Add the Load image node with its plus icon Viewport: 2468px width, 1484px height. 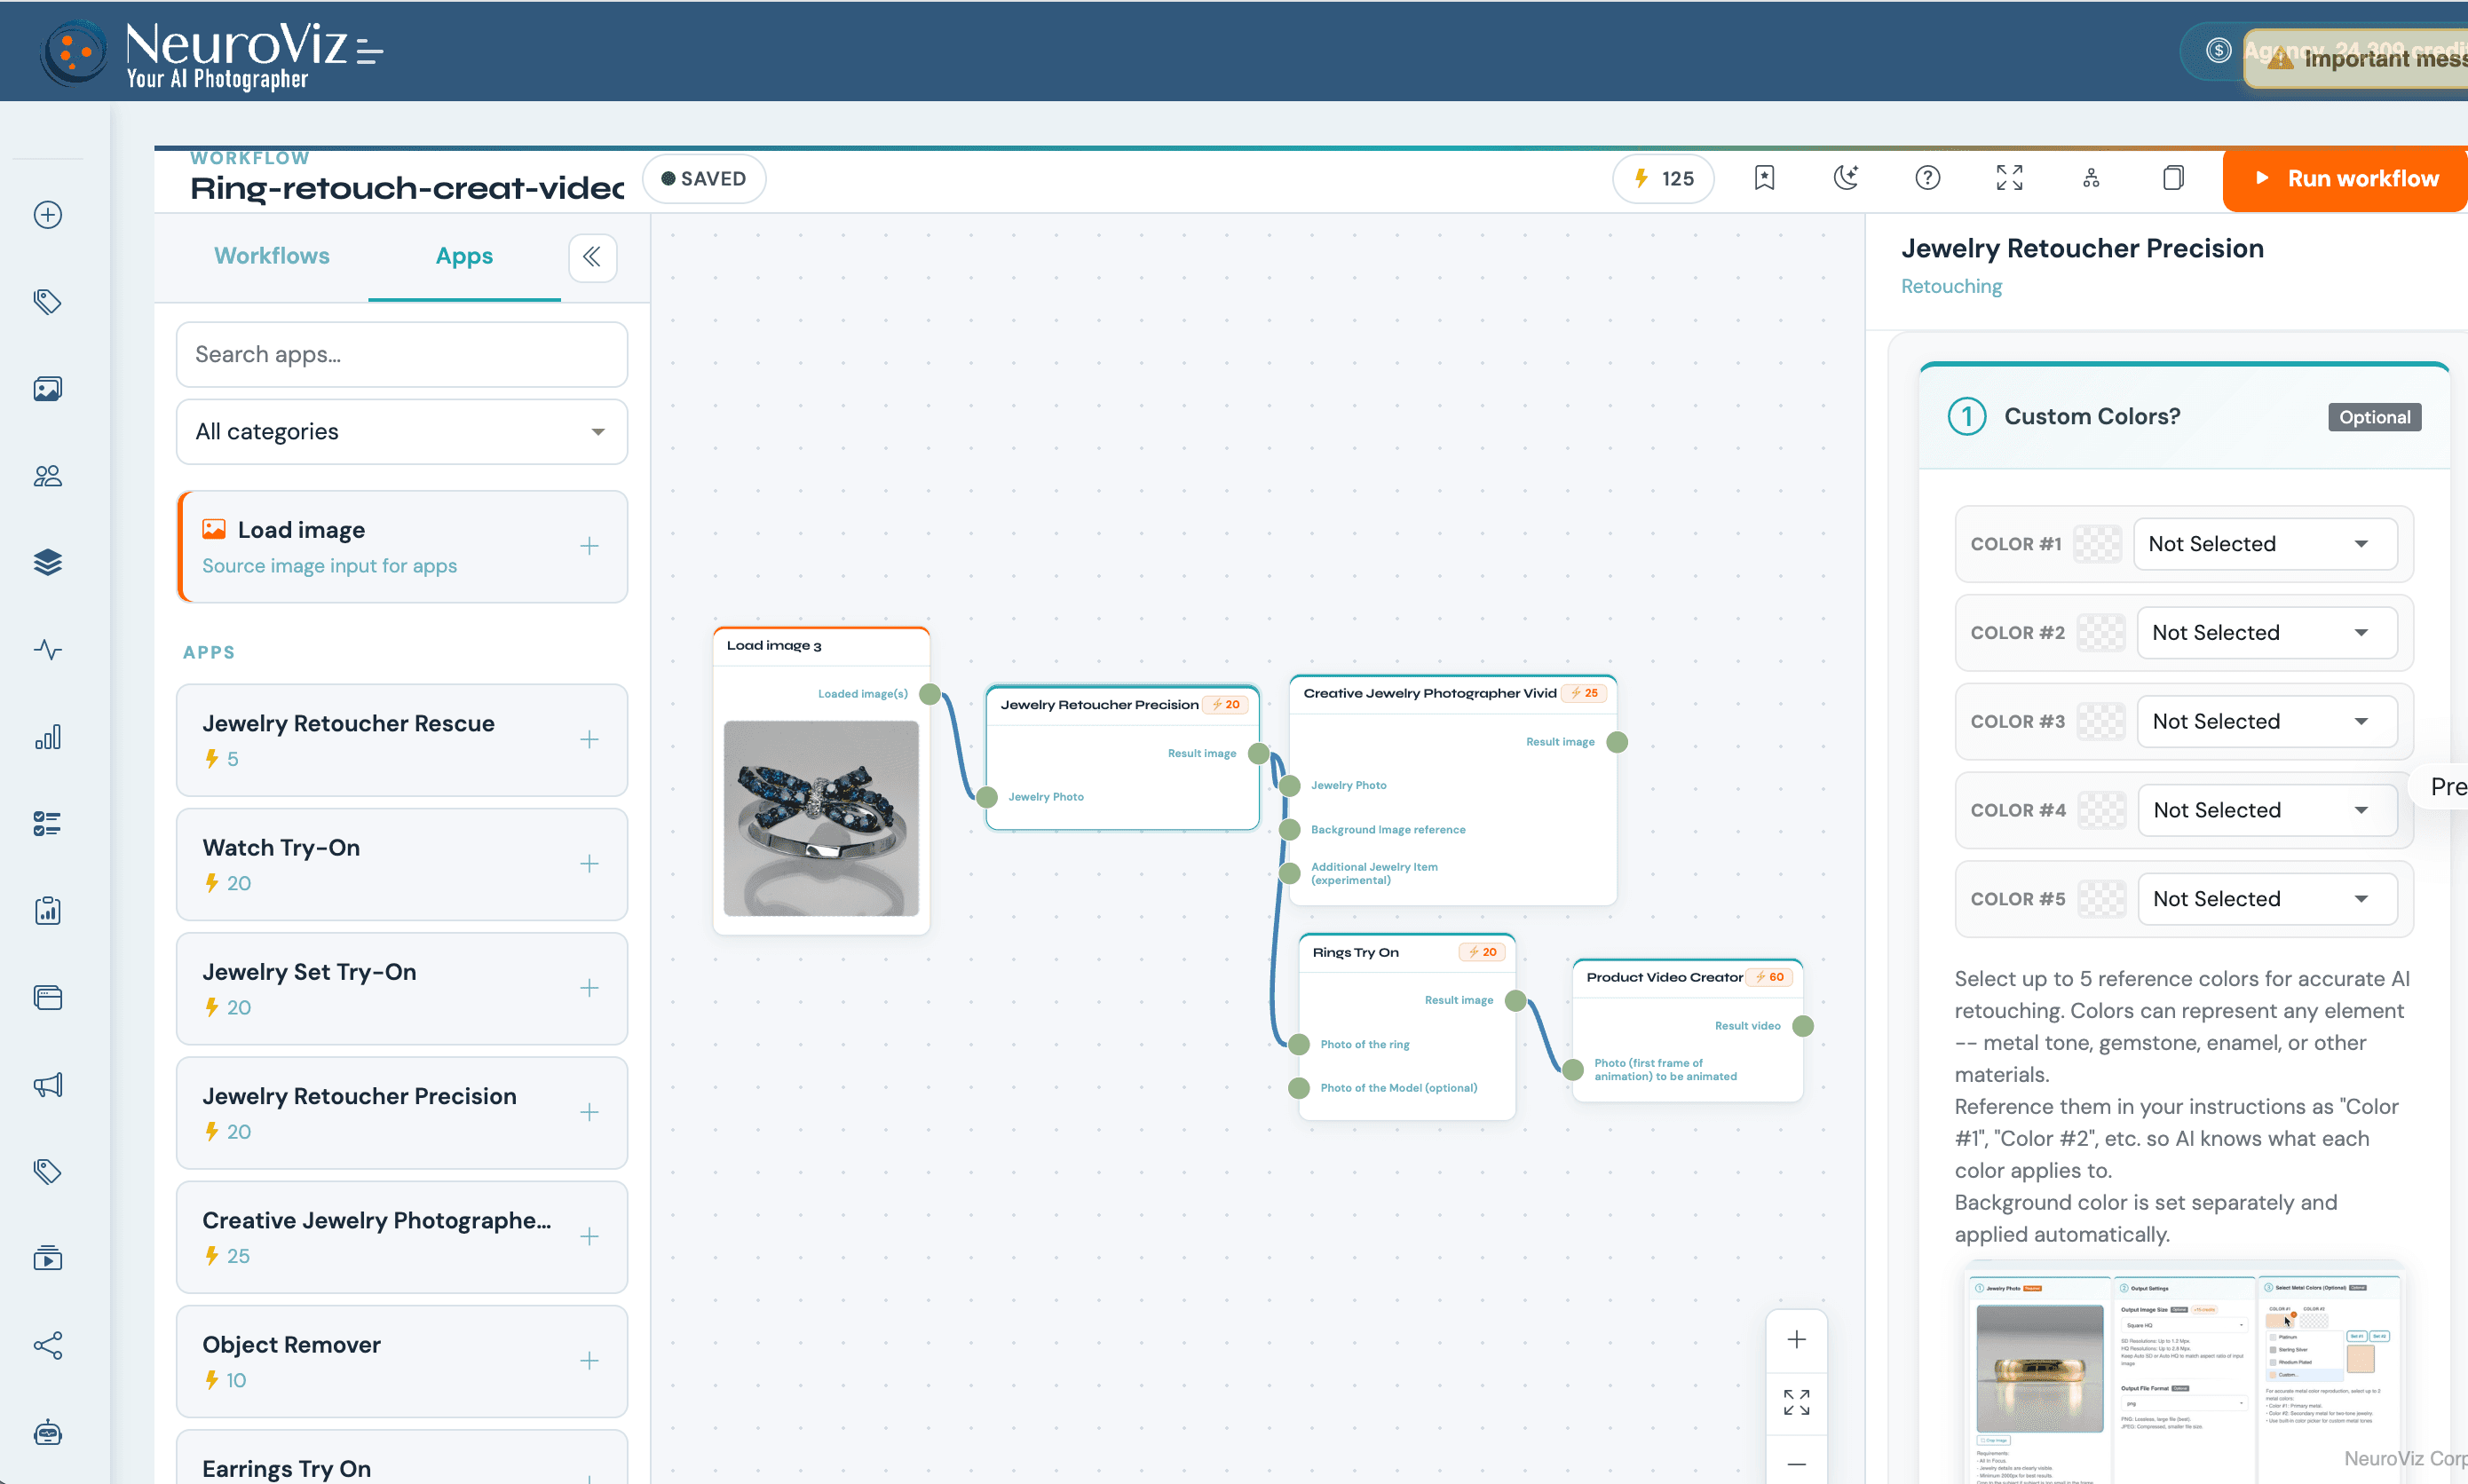(x=590, y=546)
